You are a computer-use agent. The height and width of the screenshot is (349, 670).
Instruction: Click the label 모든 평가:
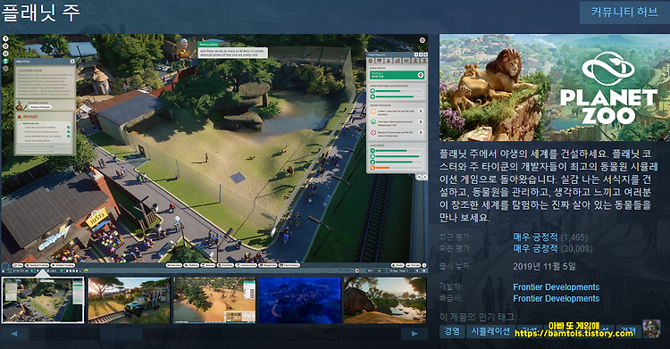click(455, 248)
